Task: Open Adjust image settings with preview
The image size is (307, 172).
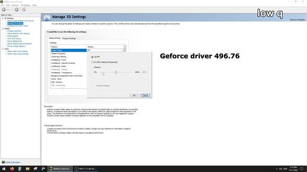Action: coord(21,21)
